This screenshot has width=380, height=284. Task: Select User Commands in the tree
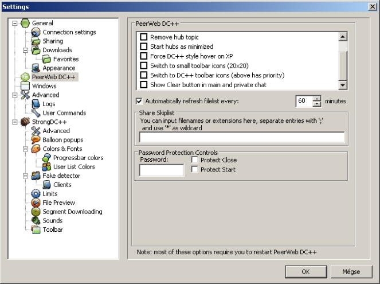64,113
